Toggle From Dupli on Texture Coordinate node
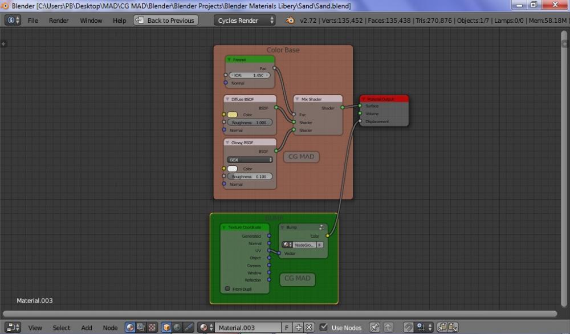 (227, 289)
